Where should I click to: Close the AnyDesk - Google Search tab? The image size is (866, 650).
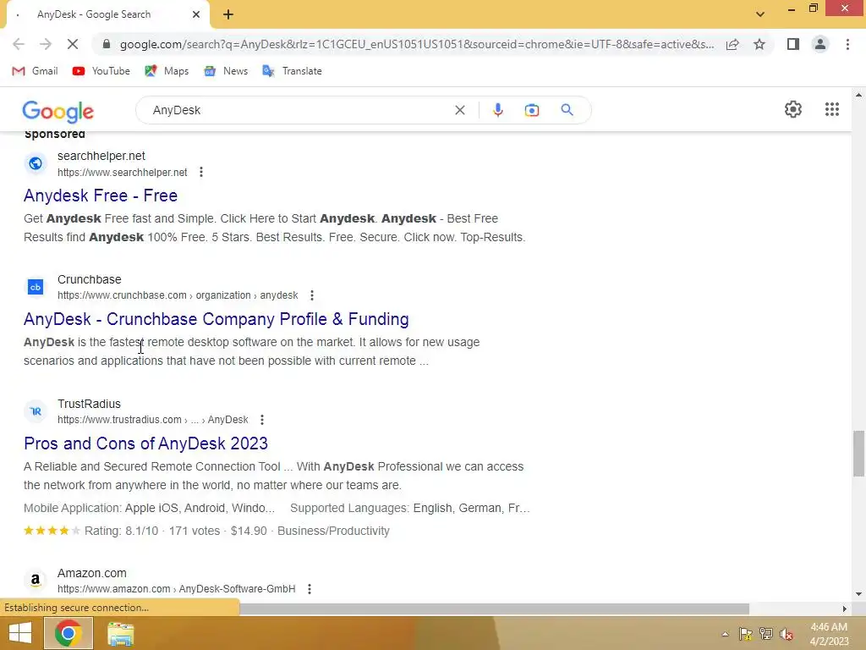196,14
